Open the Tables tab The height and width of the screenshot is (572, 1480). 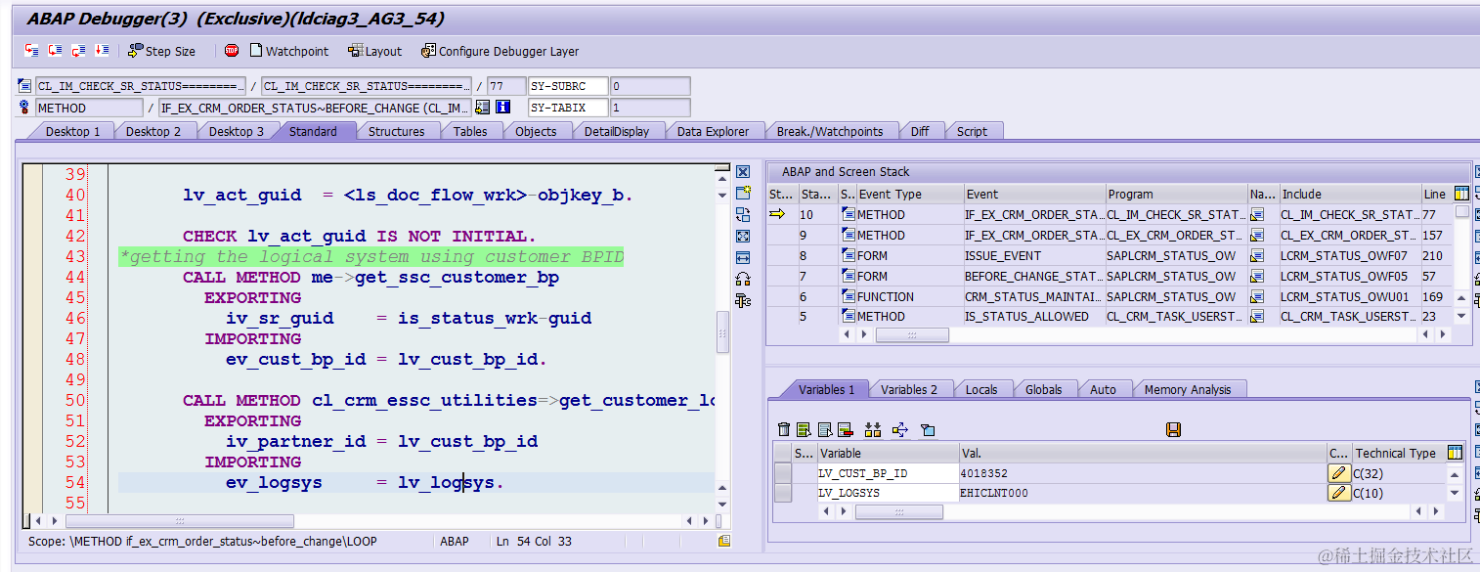coord(470,131)
